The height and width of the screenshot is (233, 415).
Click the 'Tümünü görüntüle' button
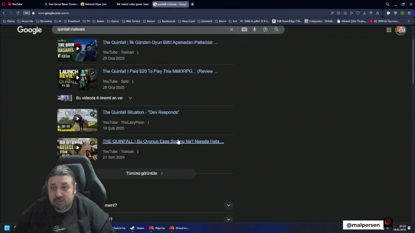coord(145,173)
